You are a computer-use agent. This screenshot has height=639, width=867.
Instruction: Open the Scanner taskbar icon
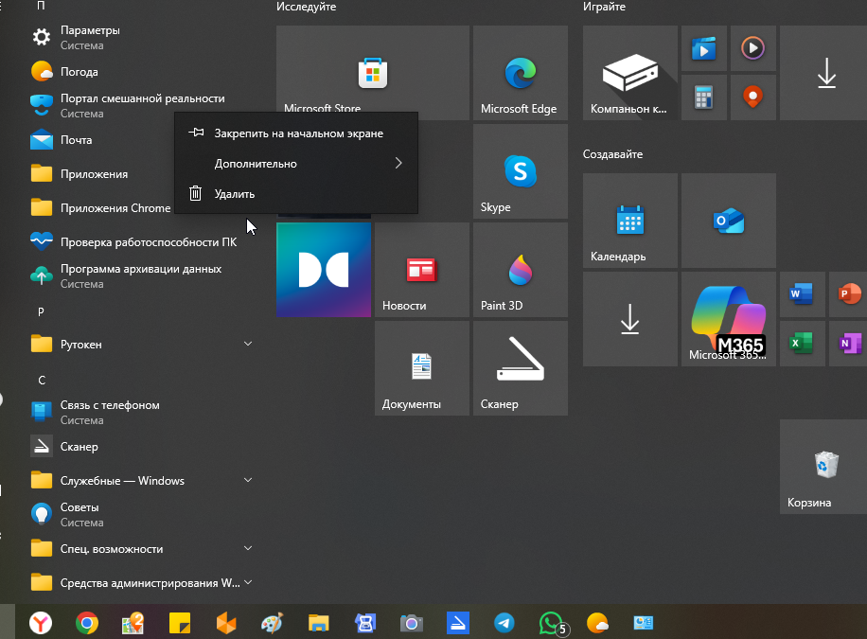click(458, 623)
